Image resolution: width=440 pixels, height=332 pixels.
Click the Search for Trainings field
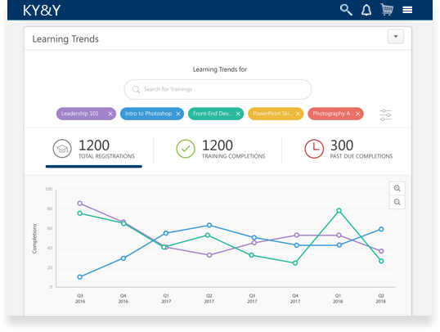click(x=218, y=89)
